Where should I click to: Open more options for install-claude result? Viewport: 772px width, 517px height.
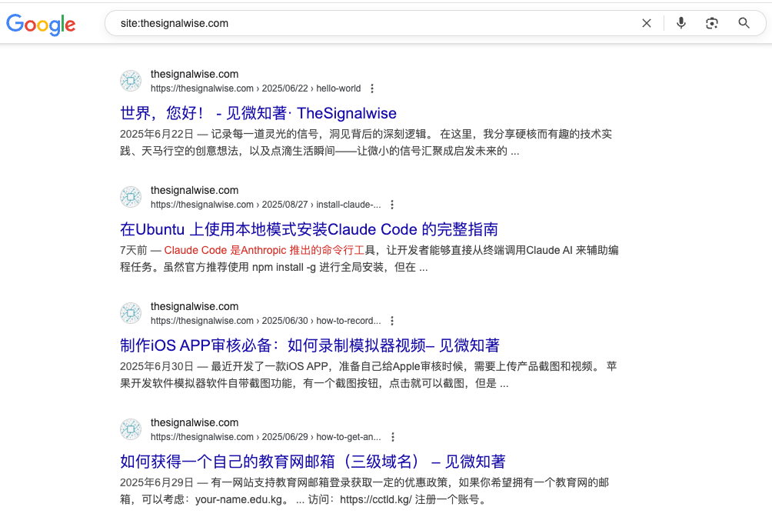click(x=392, y=205)
